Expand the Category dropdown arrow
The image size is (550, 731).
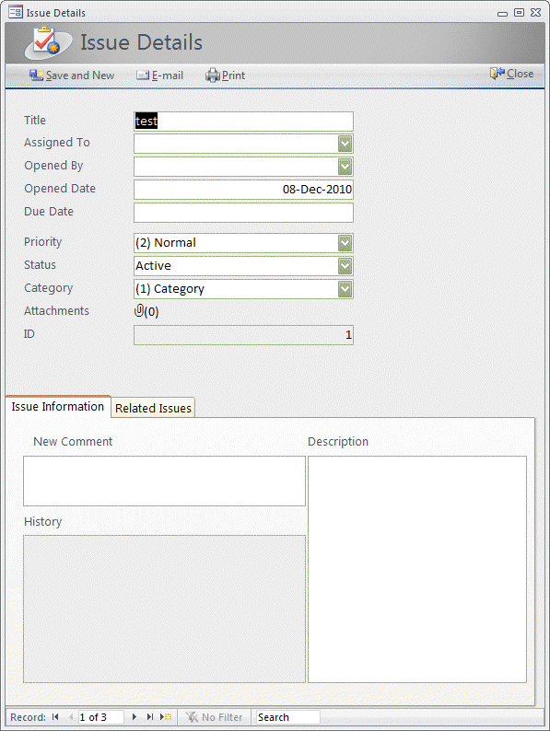coord(345,289)
